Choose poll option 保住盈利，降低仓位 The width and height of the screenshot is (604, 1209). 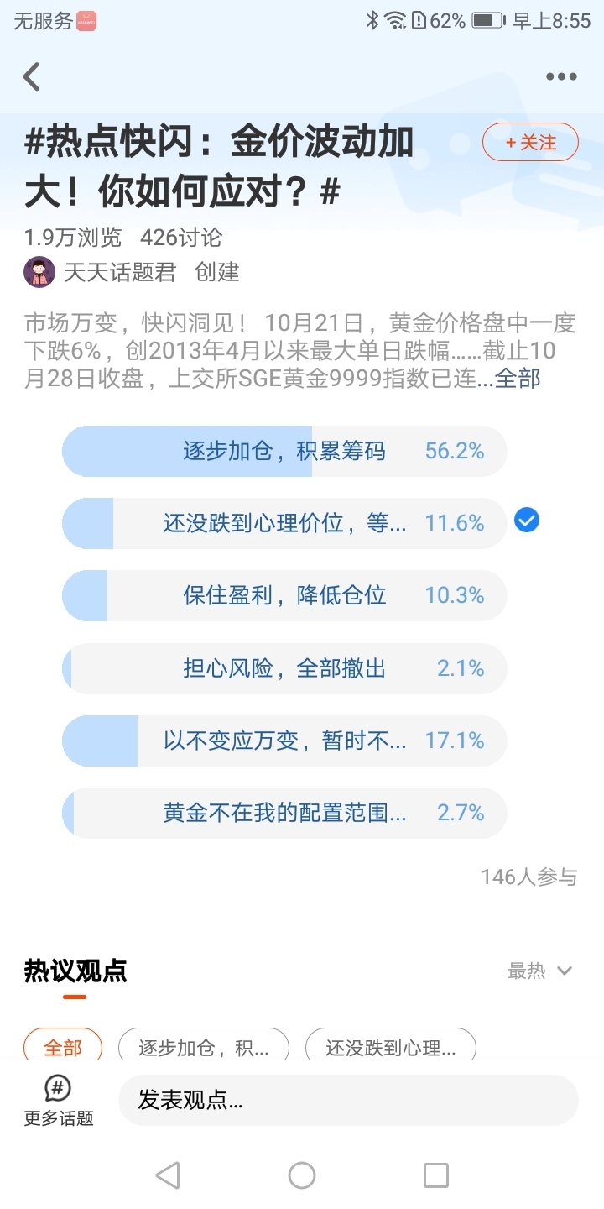point(284,596)
